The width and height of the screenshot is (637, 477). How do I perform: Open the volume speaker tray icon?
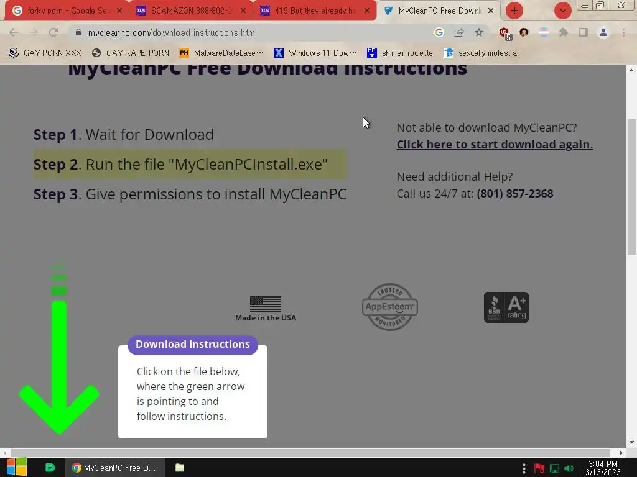pos(569,468)
